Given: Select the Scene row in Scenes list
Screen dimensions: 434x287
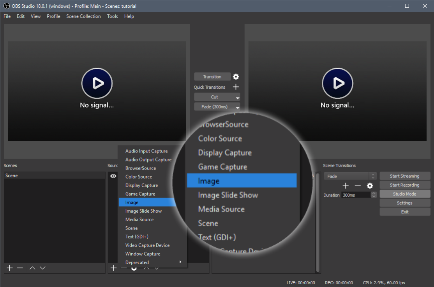Looking at the screenshot, I should click(x=55, y=176).
